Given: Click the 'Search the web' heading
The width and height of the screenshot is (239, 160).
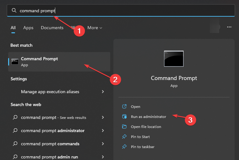Looking at the screenshot, I should pyautogui.click(x=26, y=104).
